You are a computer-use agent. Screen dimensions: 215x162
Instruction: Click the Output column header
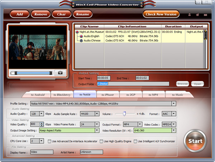pos(196,26)
